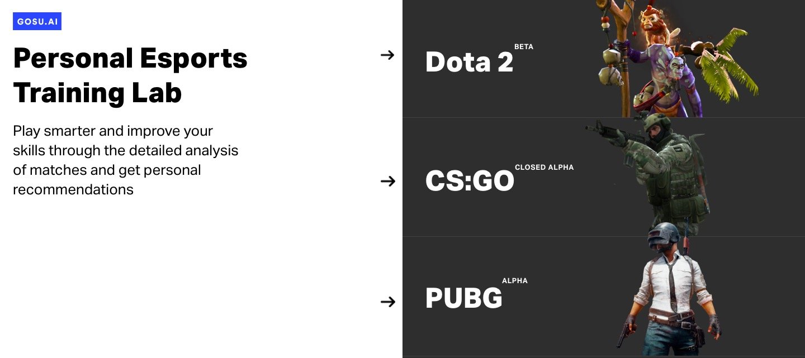
Task: Click the green palm leaves in Dota 2 art
Action: [727, 67]
